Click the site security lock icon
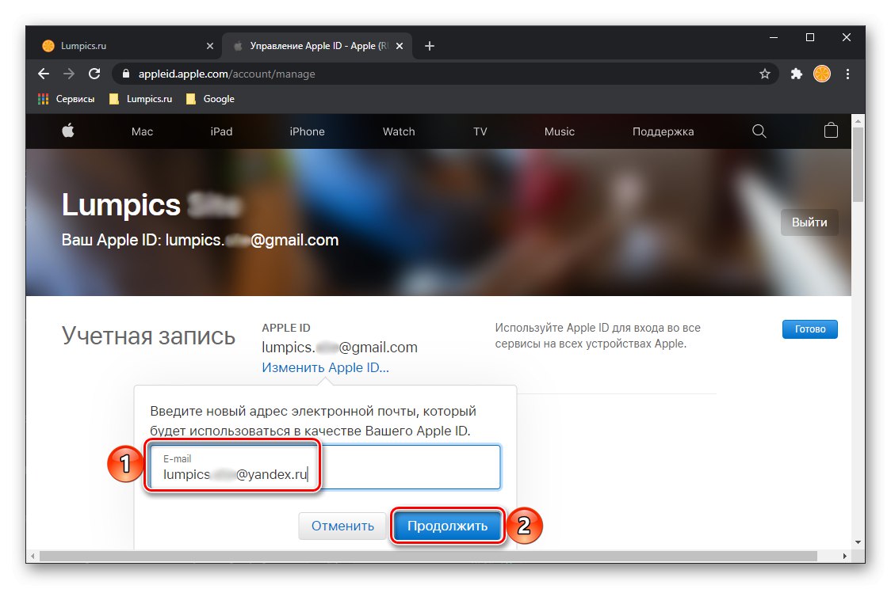Image resolution: width=891 pixels, height=589 pixels. pos(125,74)
